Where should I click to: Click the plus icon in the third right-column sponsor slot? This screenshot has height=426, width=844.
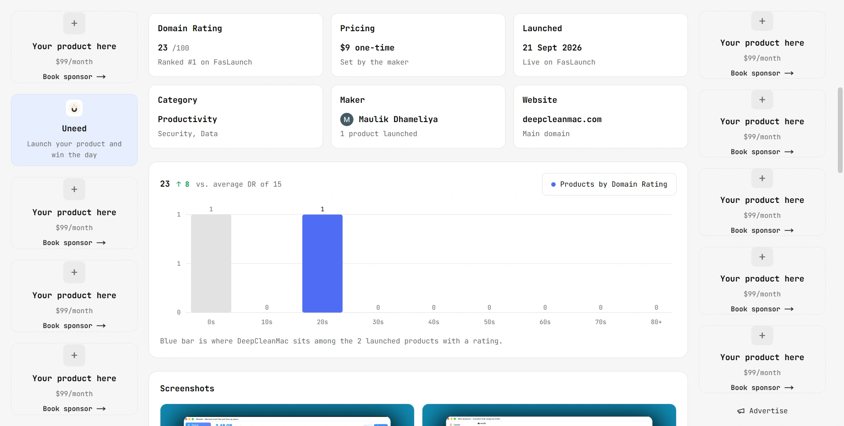(x=762, y=178)
